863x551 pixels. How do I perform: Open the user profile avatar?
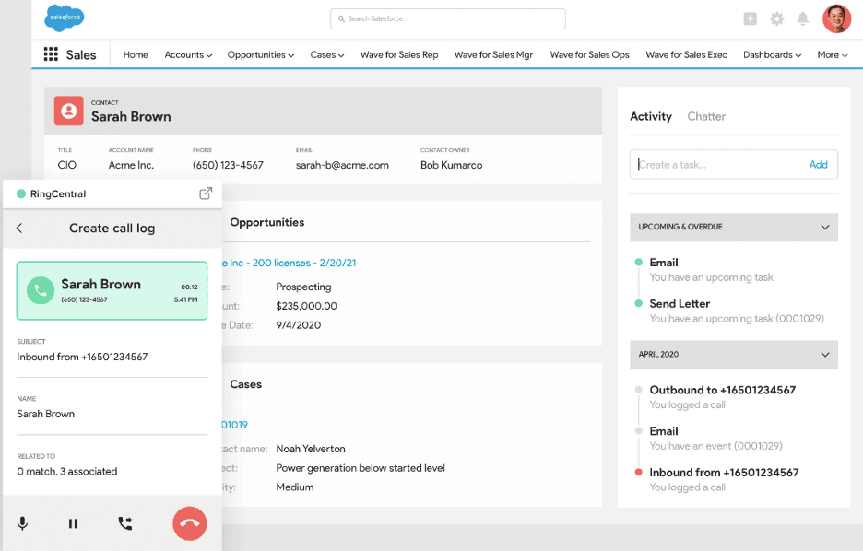click(836, 18)
